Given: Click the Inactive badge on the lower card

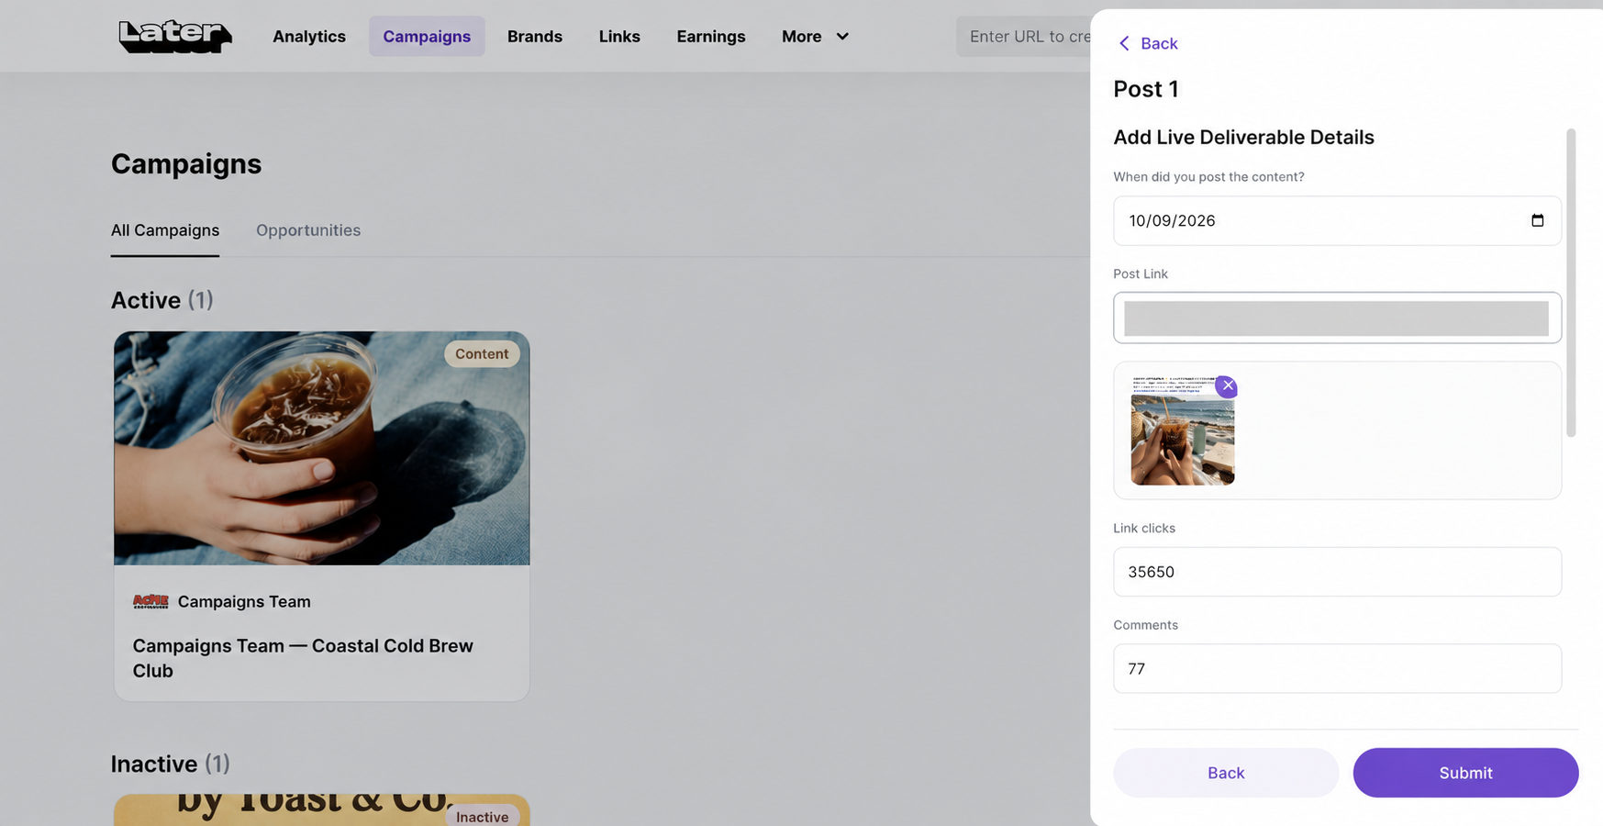Looking at the screenshot, I should pos(482,816).
